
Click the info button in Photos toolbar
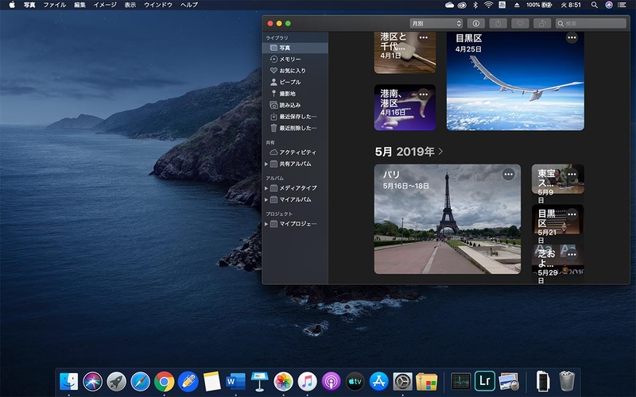click(475, 24)
